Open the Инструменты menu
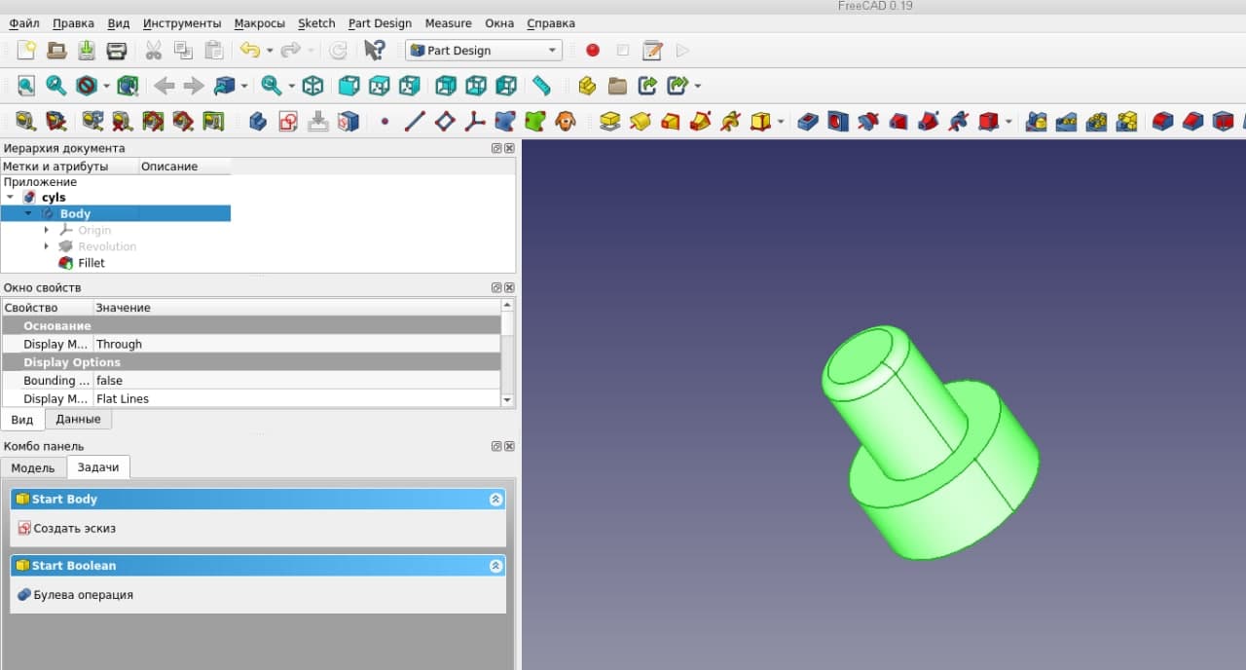This screenshot has width=1246, height=670. point(182,22)
